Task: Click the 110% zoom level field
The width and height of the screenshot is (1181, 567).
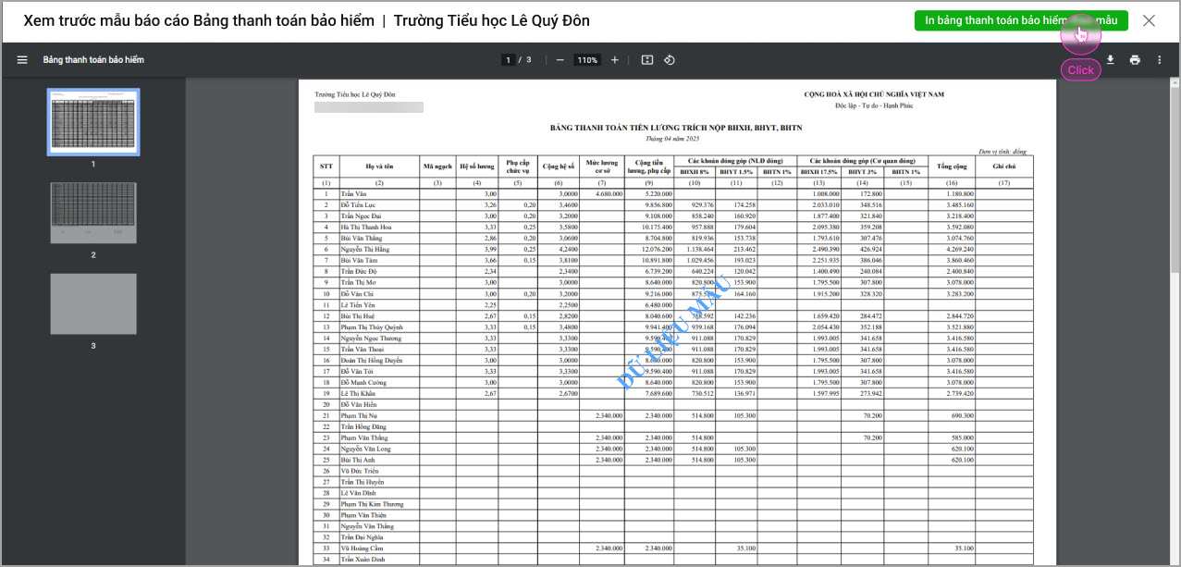Action: pos(587,60)
